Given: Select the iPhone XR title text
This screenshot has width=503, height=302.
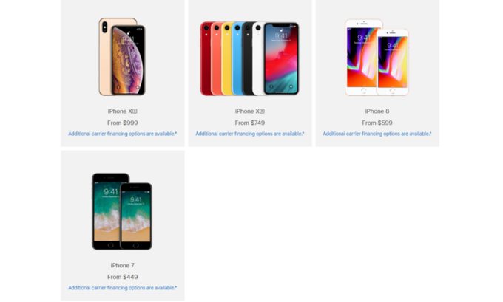Looking at the screenshot, I should coord(250,111).
